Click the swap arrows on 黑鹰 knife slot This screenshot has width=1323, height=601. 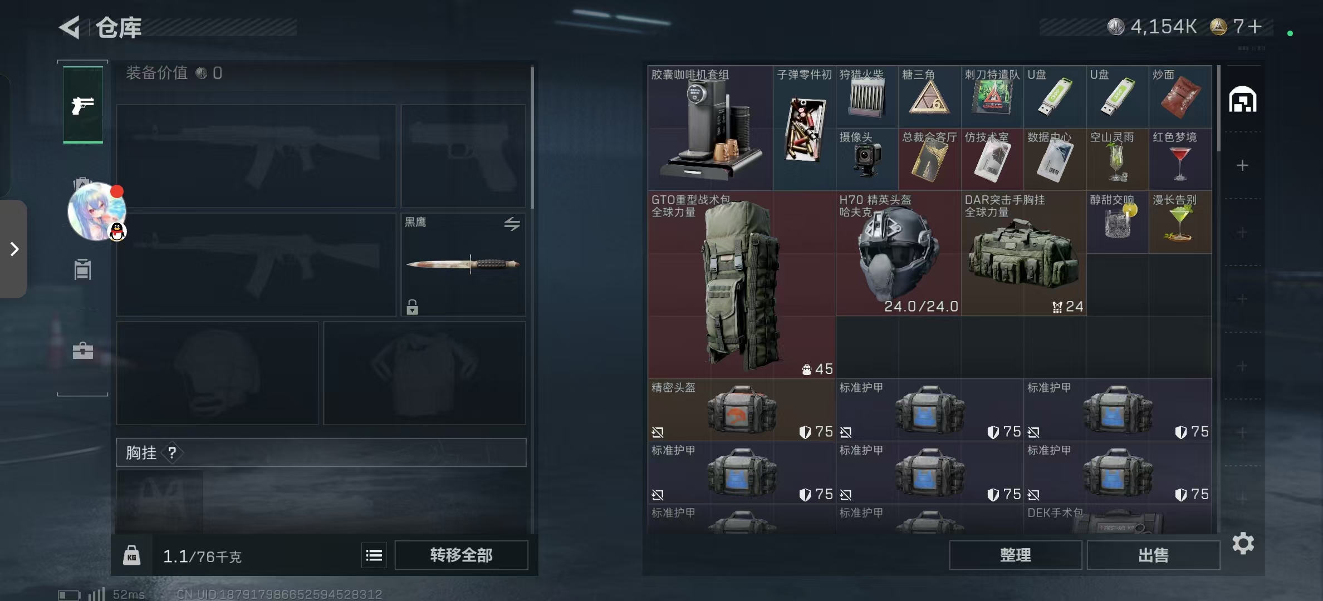pos(512,224)
